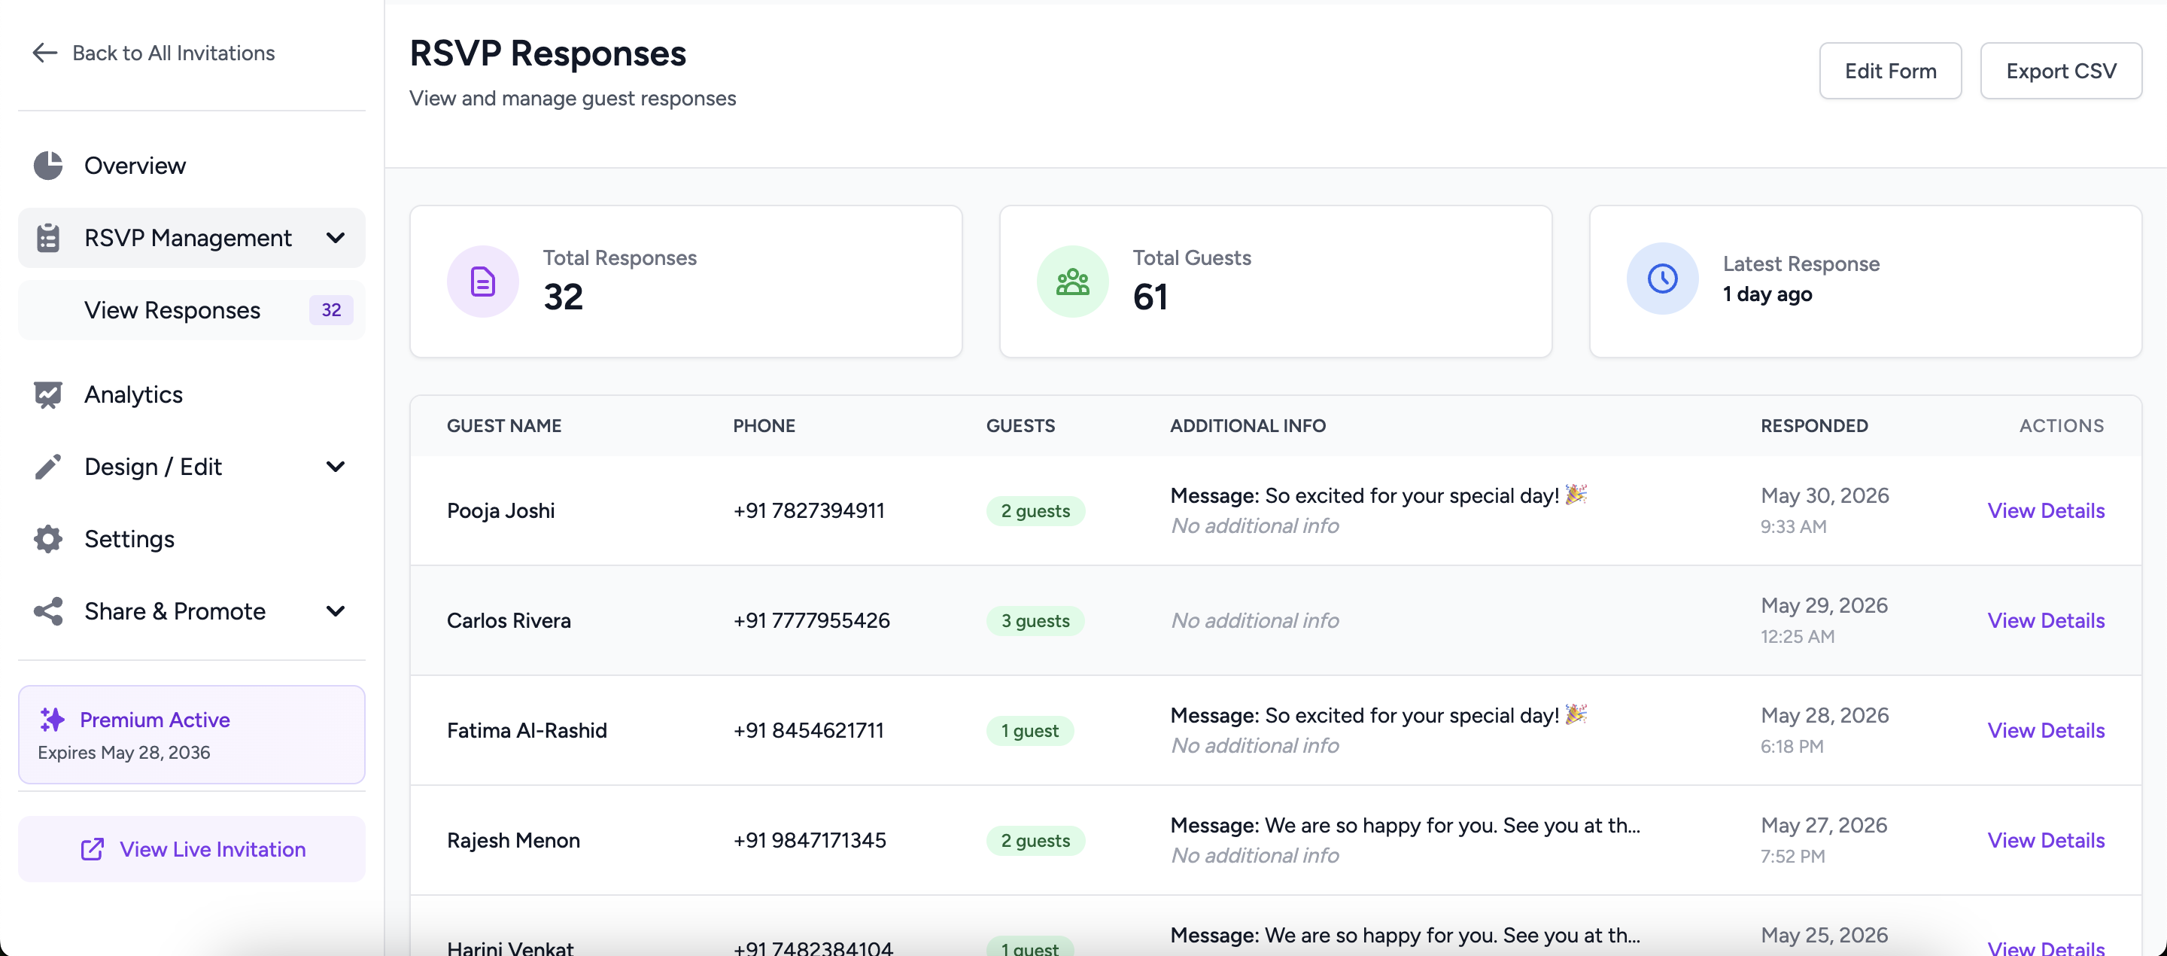Open the Design / Edit menu
This screenshot has height=956, width=2167.
pyautogui.click(x=192, y=467)
